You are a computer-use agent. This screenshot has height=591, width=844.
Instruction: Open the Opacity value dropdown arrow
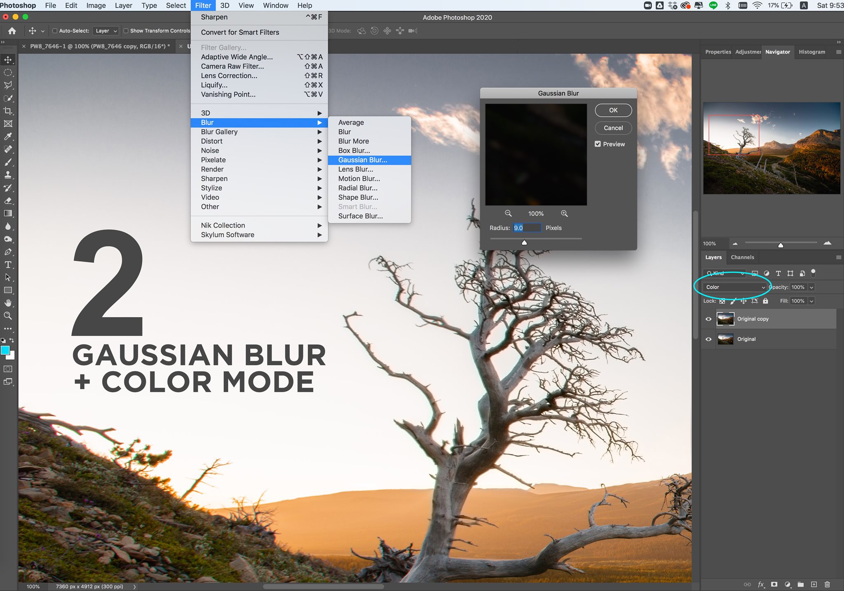coord(811,287)
